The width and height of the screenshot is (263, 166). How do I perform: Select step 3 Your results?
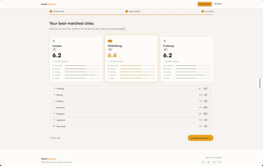pos(207,12)
